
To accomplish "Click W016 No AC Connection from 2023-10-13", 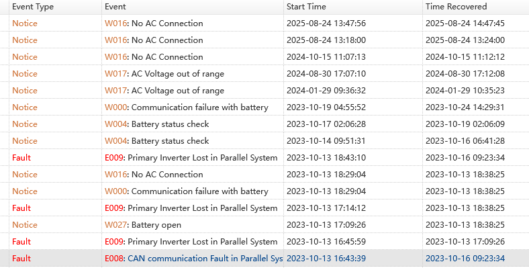I will [x=264, y=175].
